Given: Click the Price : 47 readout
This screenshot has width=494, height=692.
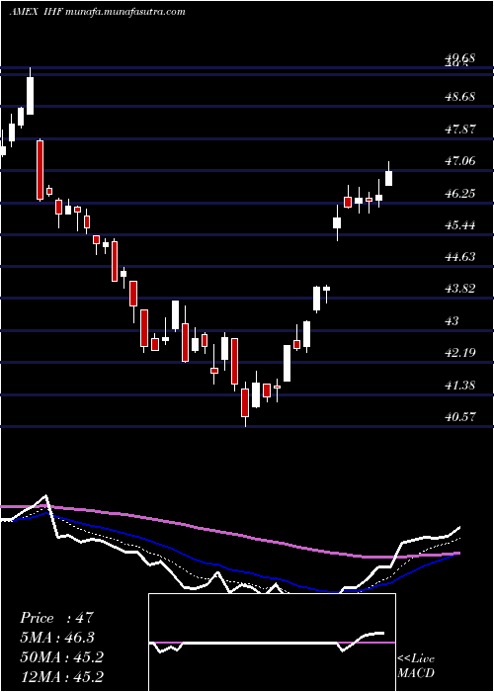Looking at the screenshot, I should [x=57, y=618].
